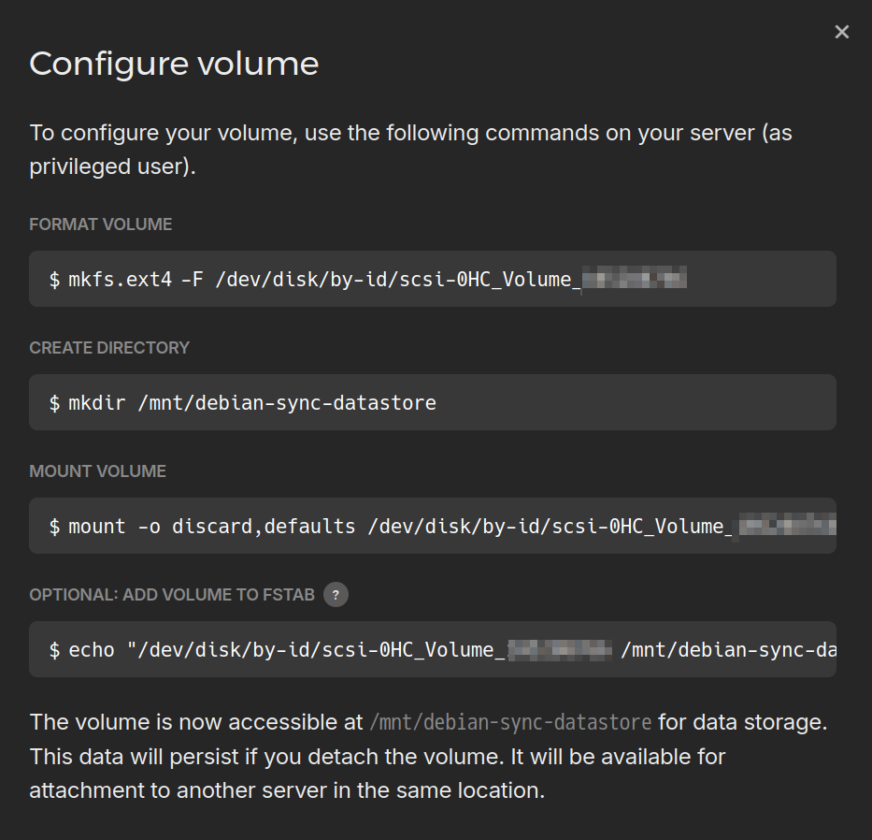872x840 pixels.
Task: Click the "Configure volume" dialog title
Action: point(174,64)
